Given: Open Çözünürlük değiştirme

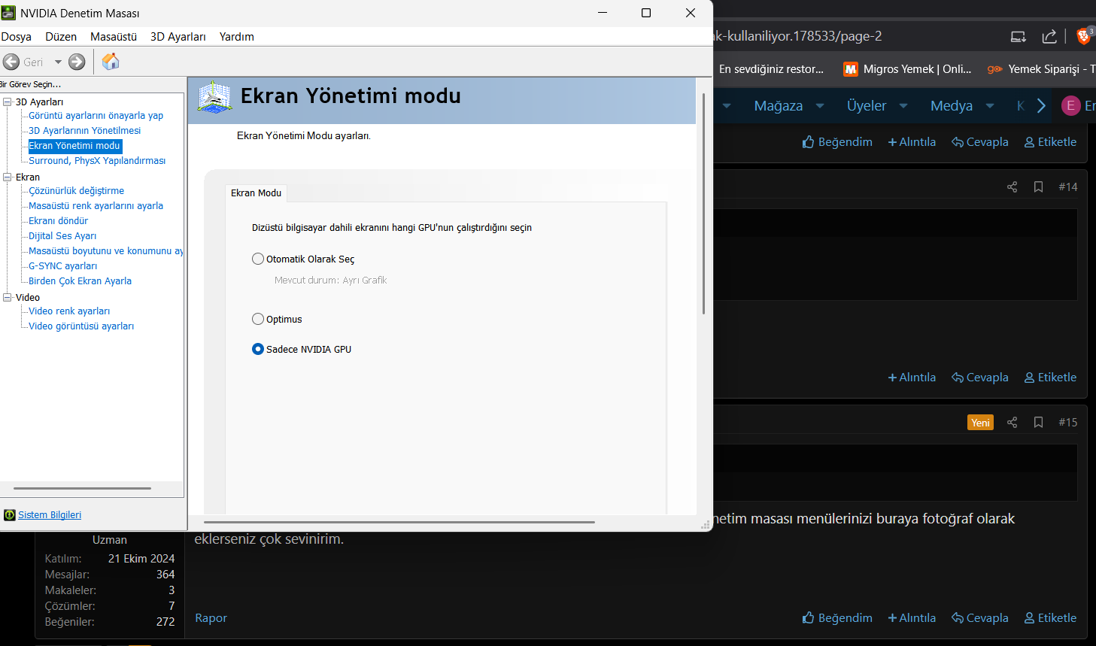Looking at the screenshot, I should [76, 191].
